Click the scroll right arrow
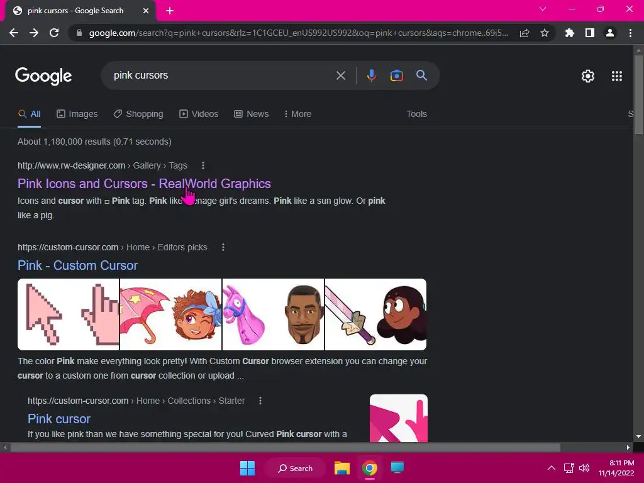The height and width of the screenshot is (483, 644). pos(628,447)
